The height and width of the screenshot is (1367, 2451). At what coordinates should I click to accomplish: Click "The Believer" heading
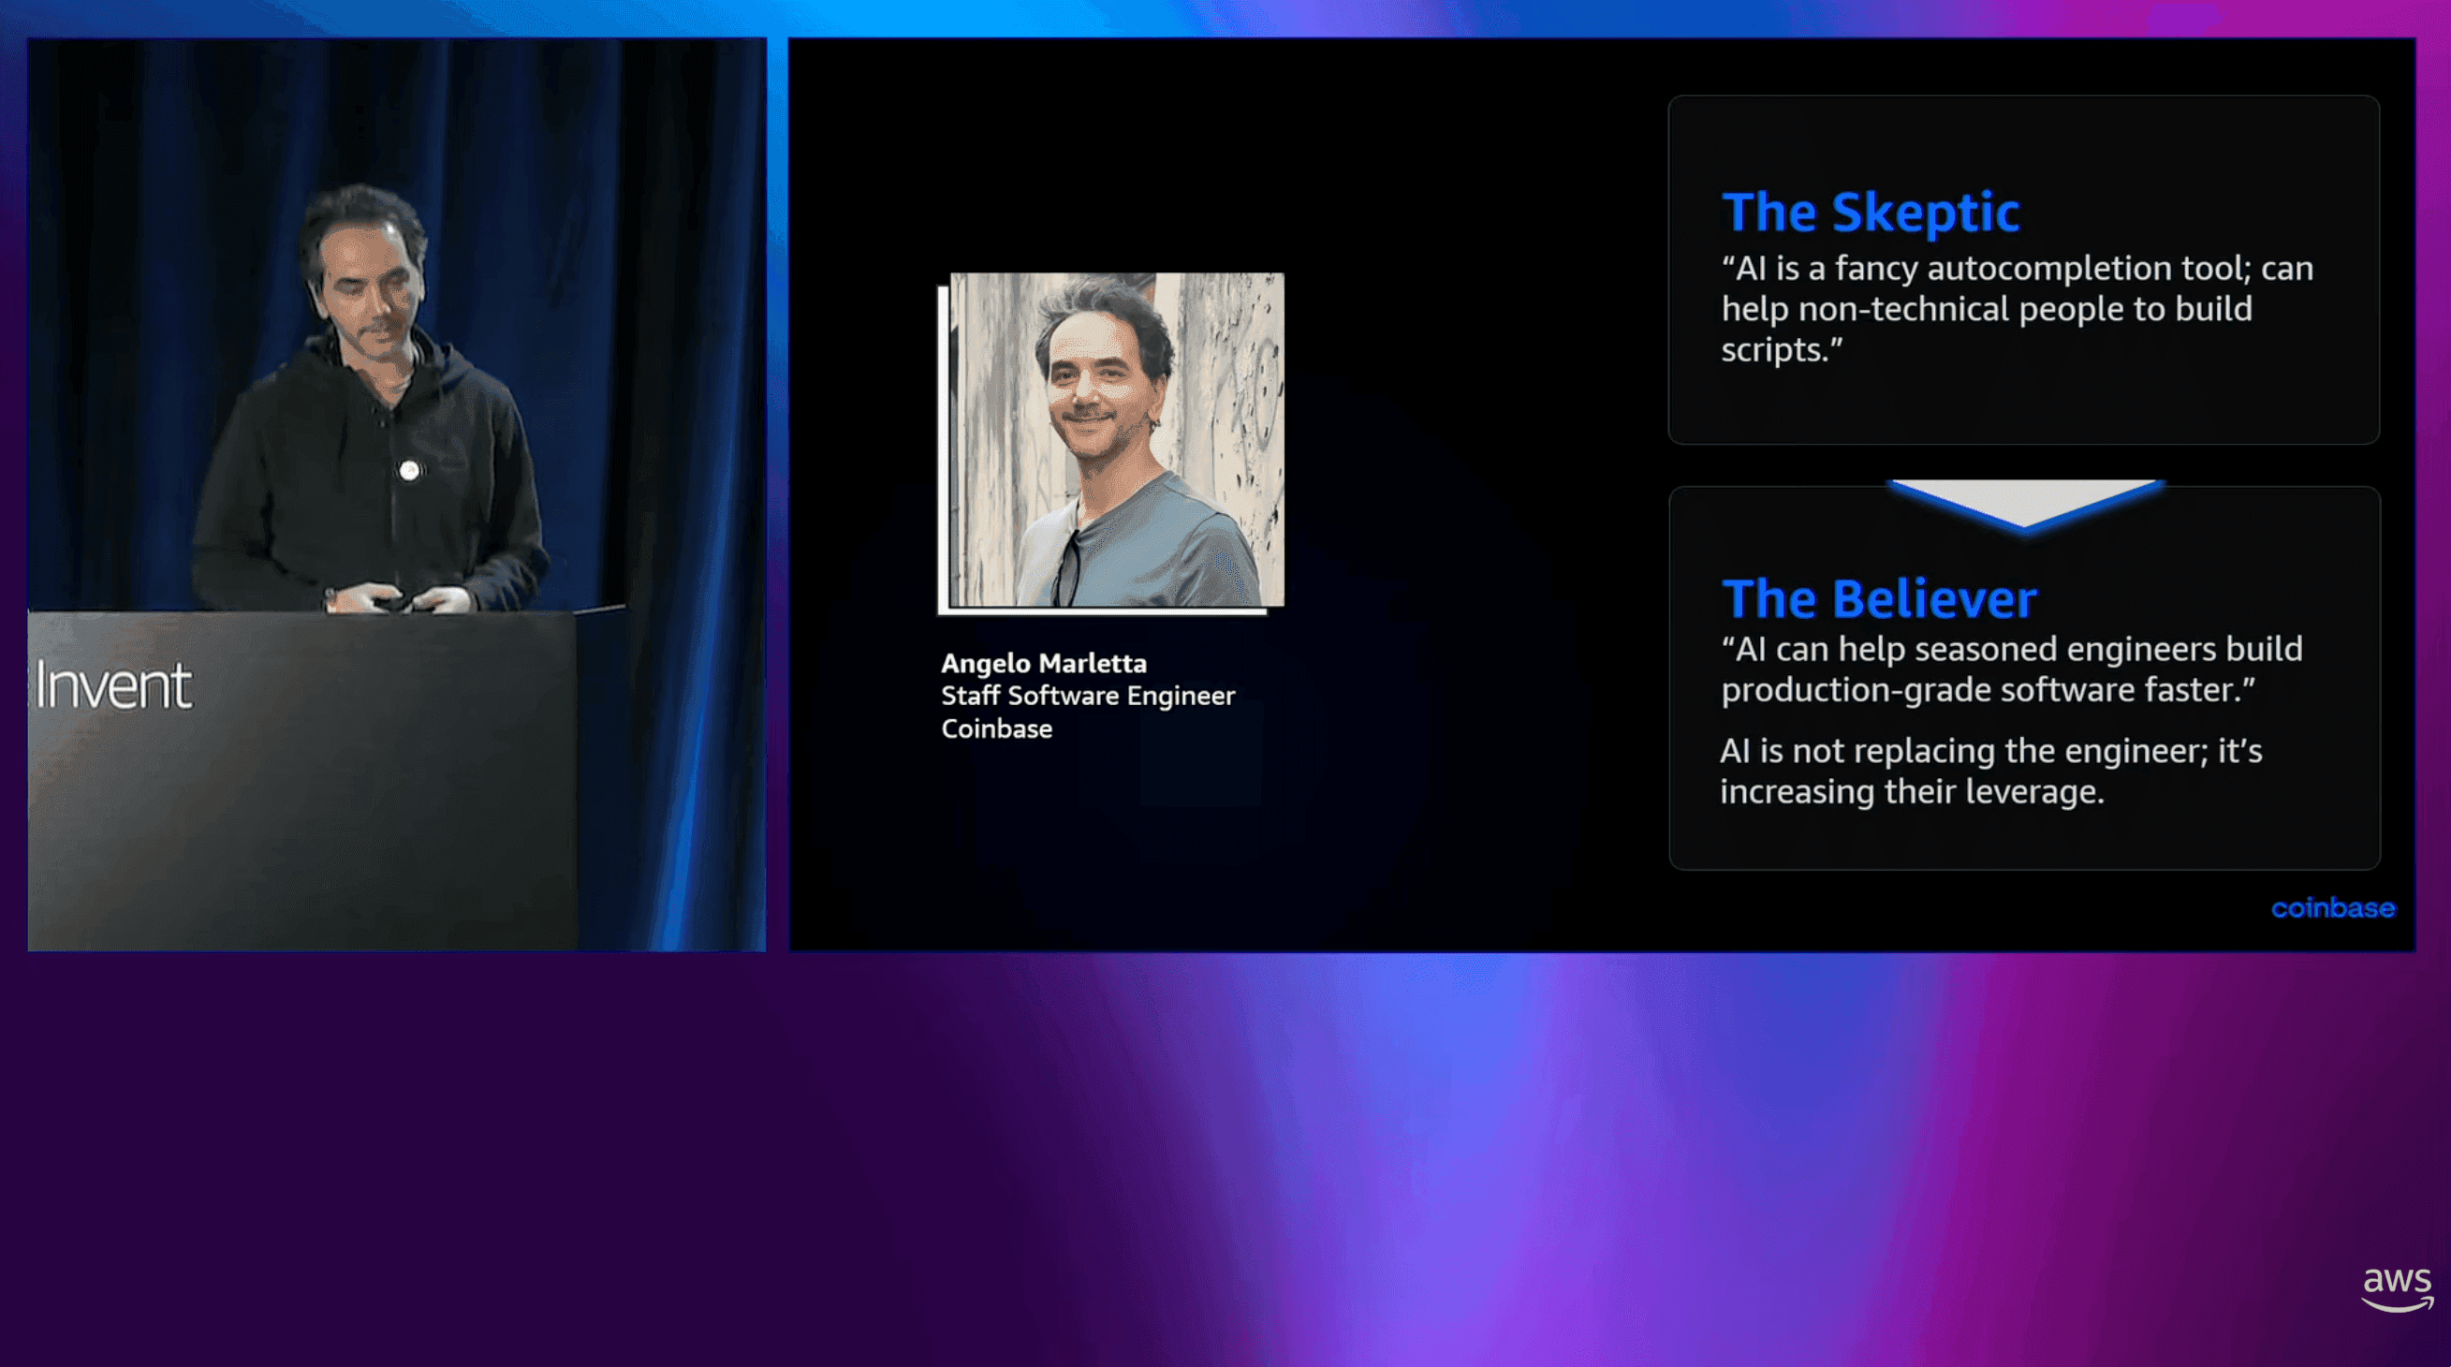1878,598
